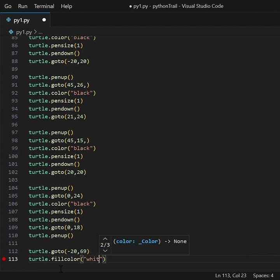Click turtle.pensize(1) on line 100
This screenshot has width=280, height=280.
tap(56, 156)
